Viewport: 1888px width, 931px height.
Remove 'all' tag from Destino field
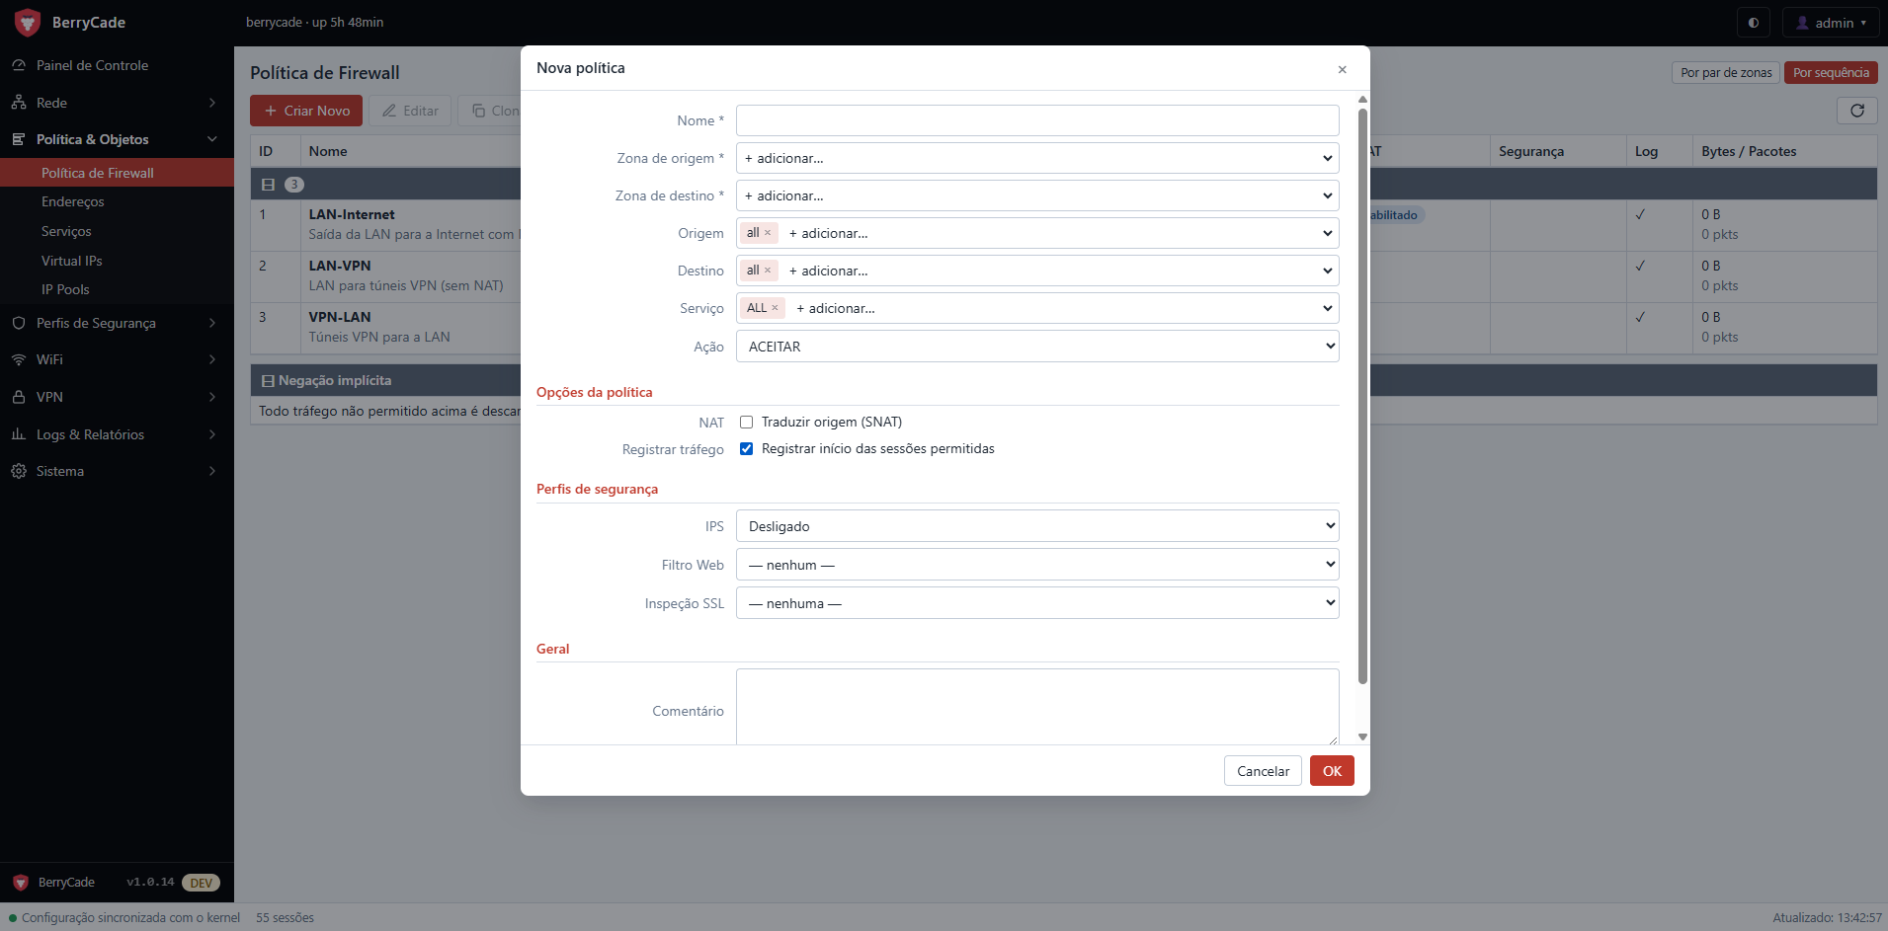(768, 271)
